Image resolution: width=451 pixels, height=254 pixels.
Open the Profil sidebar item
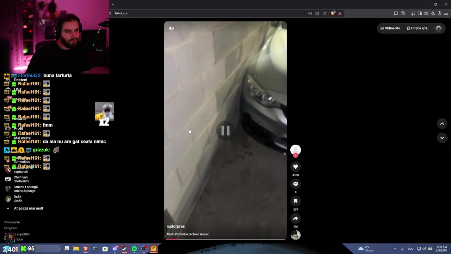(x=18, y=128)
